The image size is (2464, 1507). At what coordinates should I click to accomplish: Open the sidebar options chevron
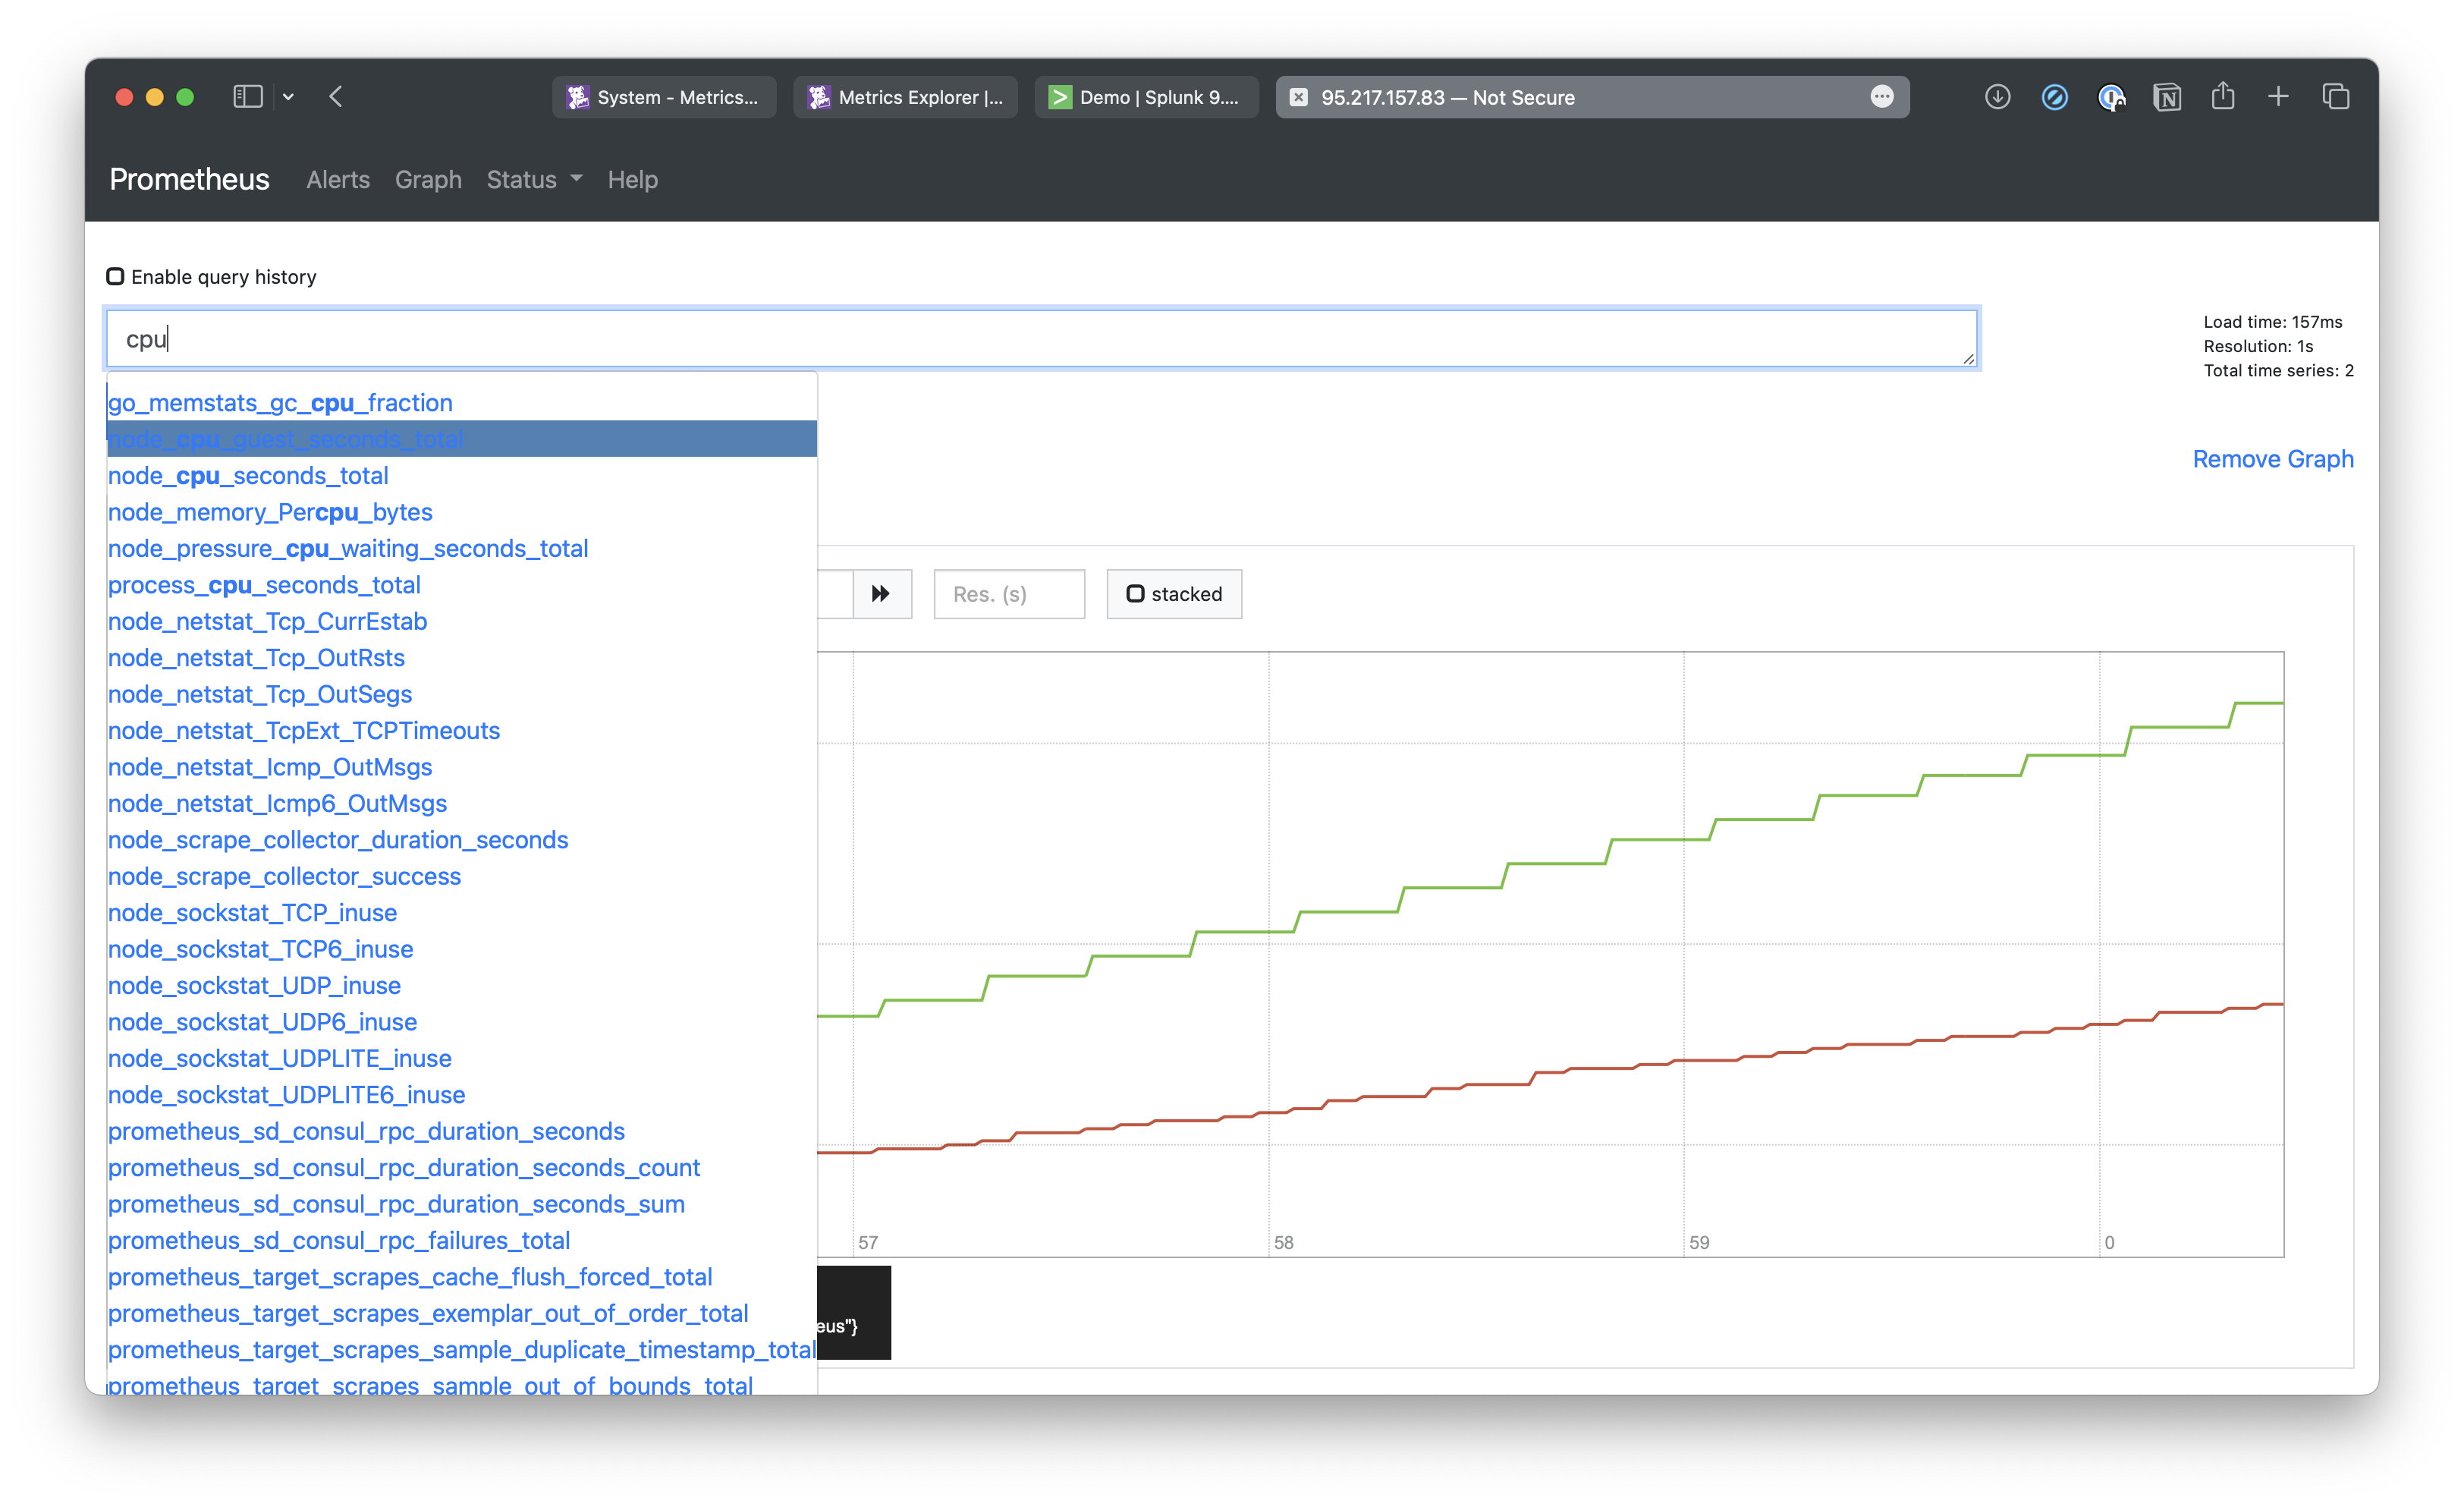[288, 97]
